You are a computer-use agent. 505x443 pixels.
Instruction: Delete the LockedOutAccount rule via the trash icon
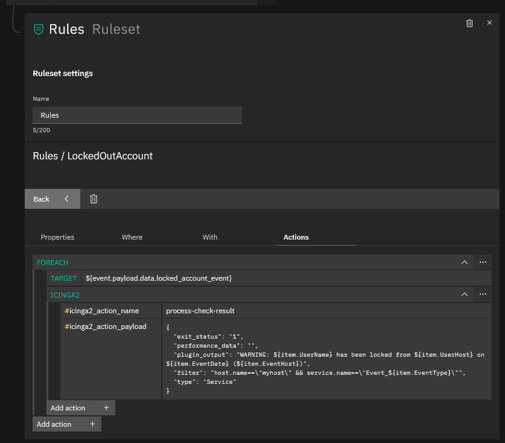[x=94, y=199]
